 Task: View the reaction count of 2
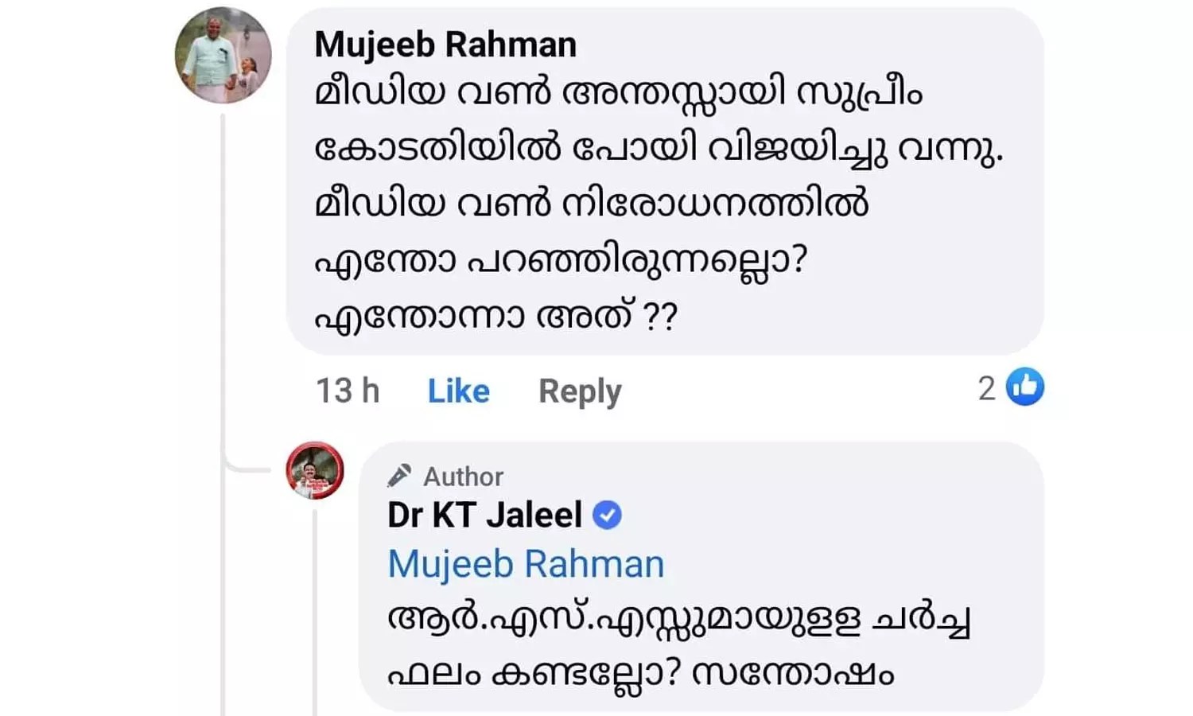(986, 389)
